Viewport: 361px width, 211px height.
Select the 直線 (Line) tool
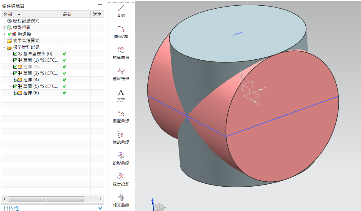[121, 11]
